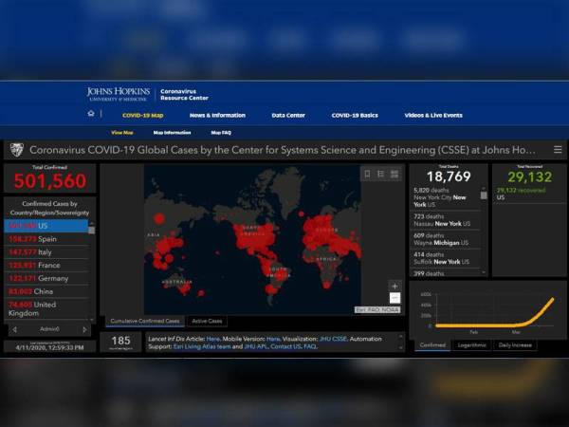Screen dimensions: 569x427
Task: Click Coronavirus Resource Center title
Action: tap(184, 94)
